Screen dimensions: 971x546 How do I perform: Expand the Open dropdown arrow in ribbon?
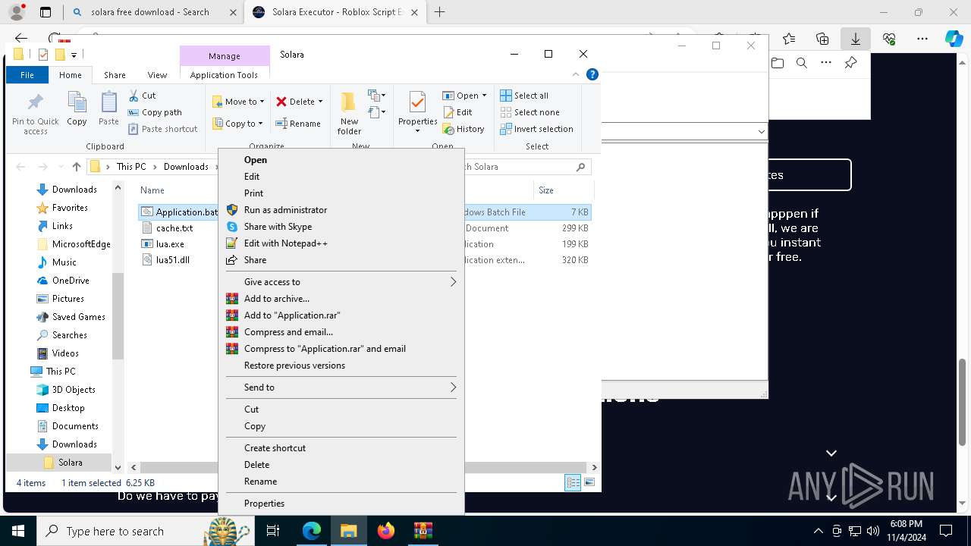(484, 96)
